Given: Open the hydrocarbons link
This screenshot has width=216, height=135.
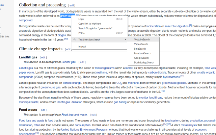Looking at the screenshot, I should click(x=171, y=77).
